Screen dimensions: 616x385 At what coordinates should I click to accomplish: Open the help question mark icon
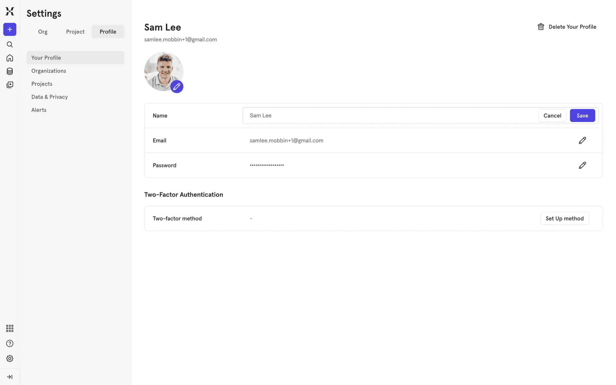(10, 344)
